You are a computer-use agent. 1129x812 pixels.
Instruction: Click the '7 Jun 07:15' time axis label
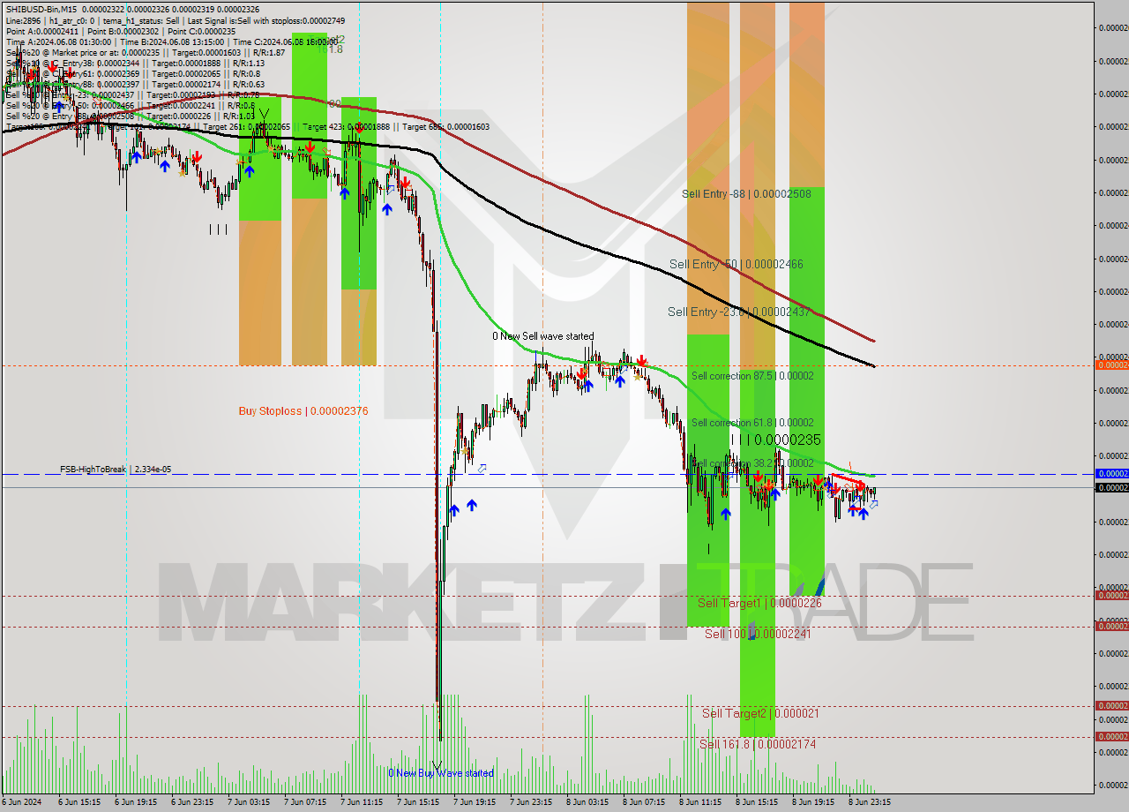pyautogui.click(x=305, y=802)
